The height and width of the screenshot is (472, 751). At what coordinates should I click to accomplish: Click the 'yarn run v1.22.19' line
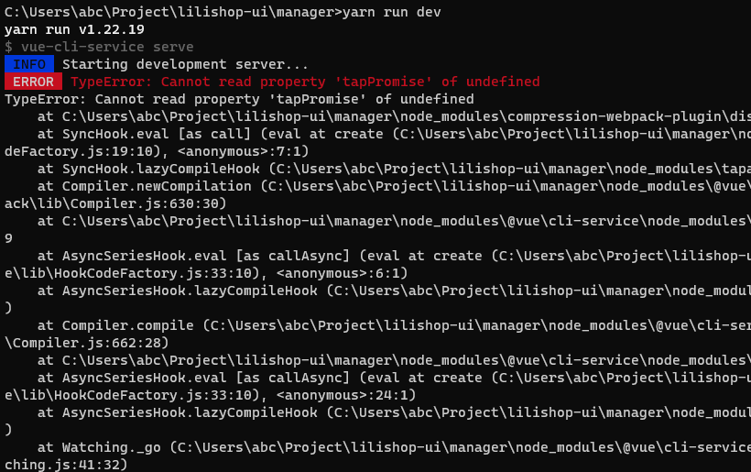point(74,29)
